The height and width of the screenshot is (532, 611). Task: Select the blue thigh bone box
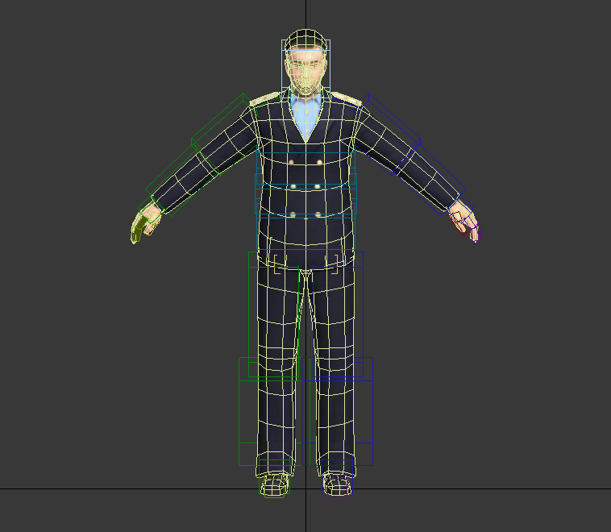click(x=338, y=314)
